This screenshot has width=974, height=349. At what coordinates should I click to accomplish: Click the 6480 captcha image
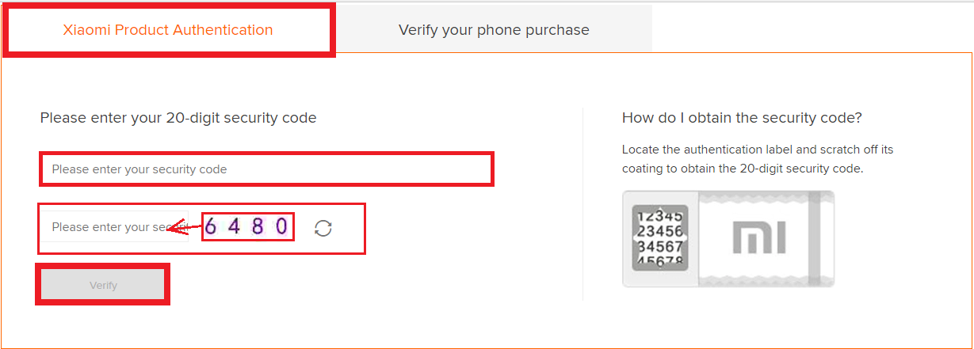[247, 227]
